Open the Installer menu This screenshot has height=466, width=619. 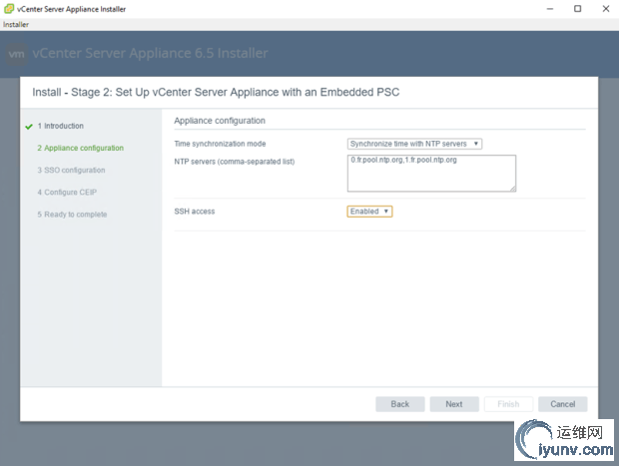coord(16,25)
